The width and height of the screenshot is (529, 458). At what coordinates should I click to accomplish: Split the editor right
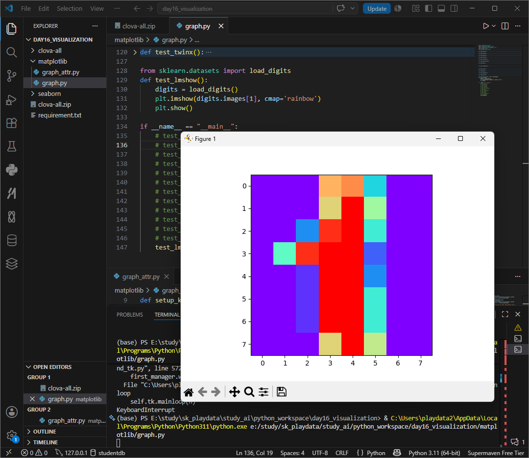pyautogui.click(x=505, y=26)
